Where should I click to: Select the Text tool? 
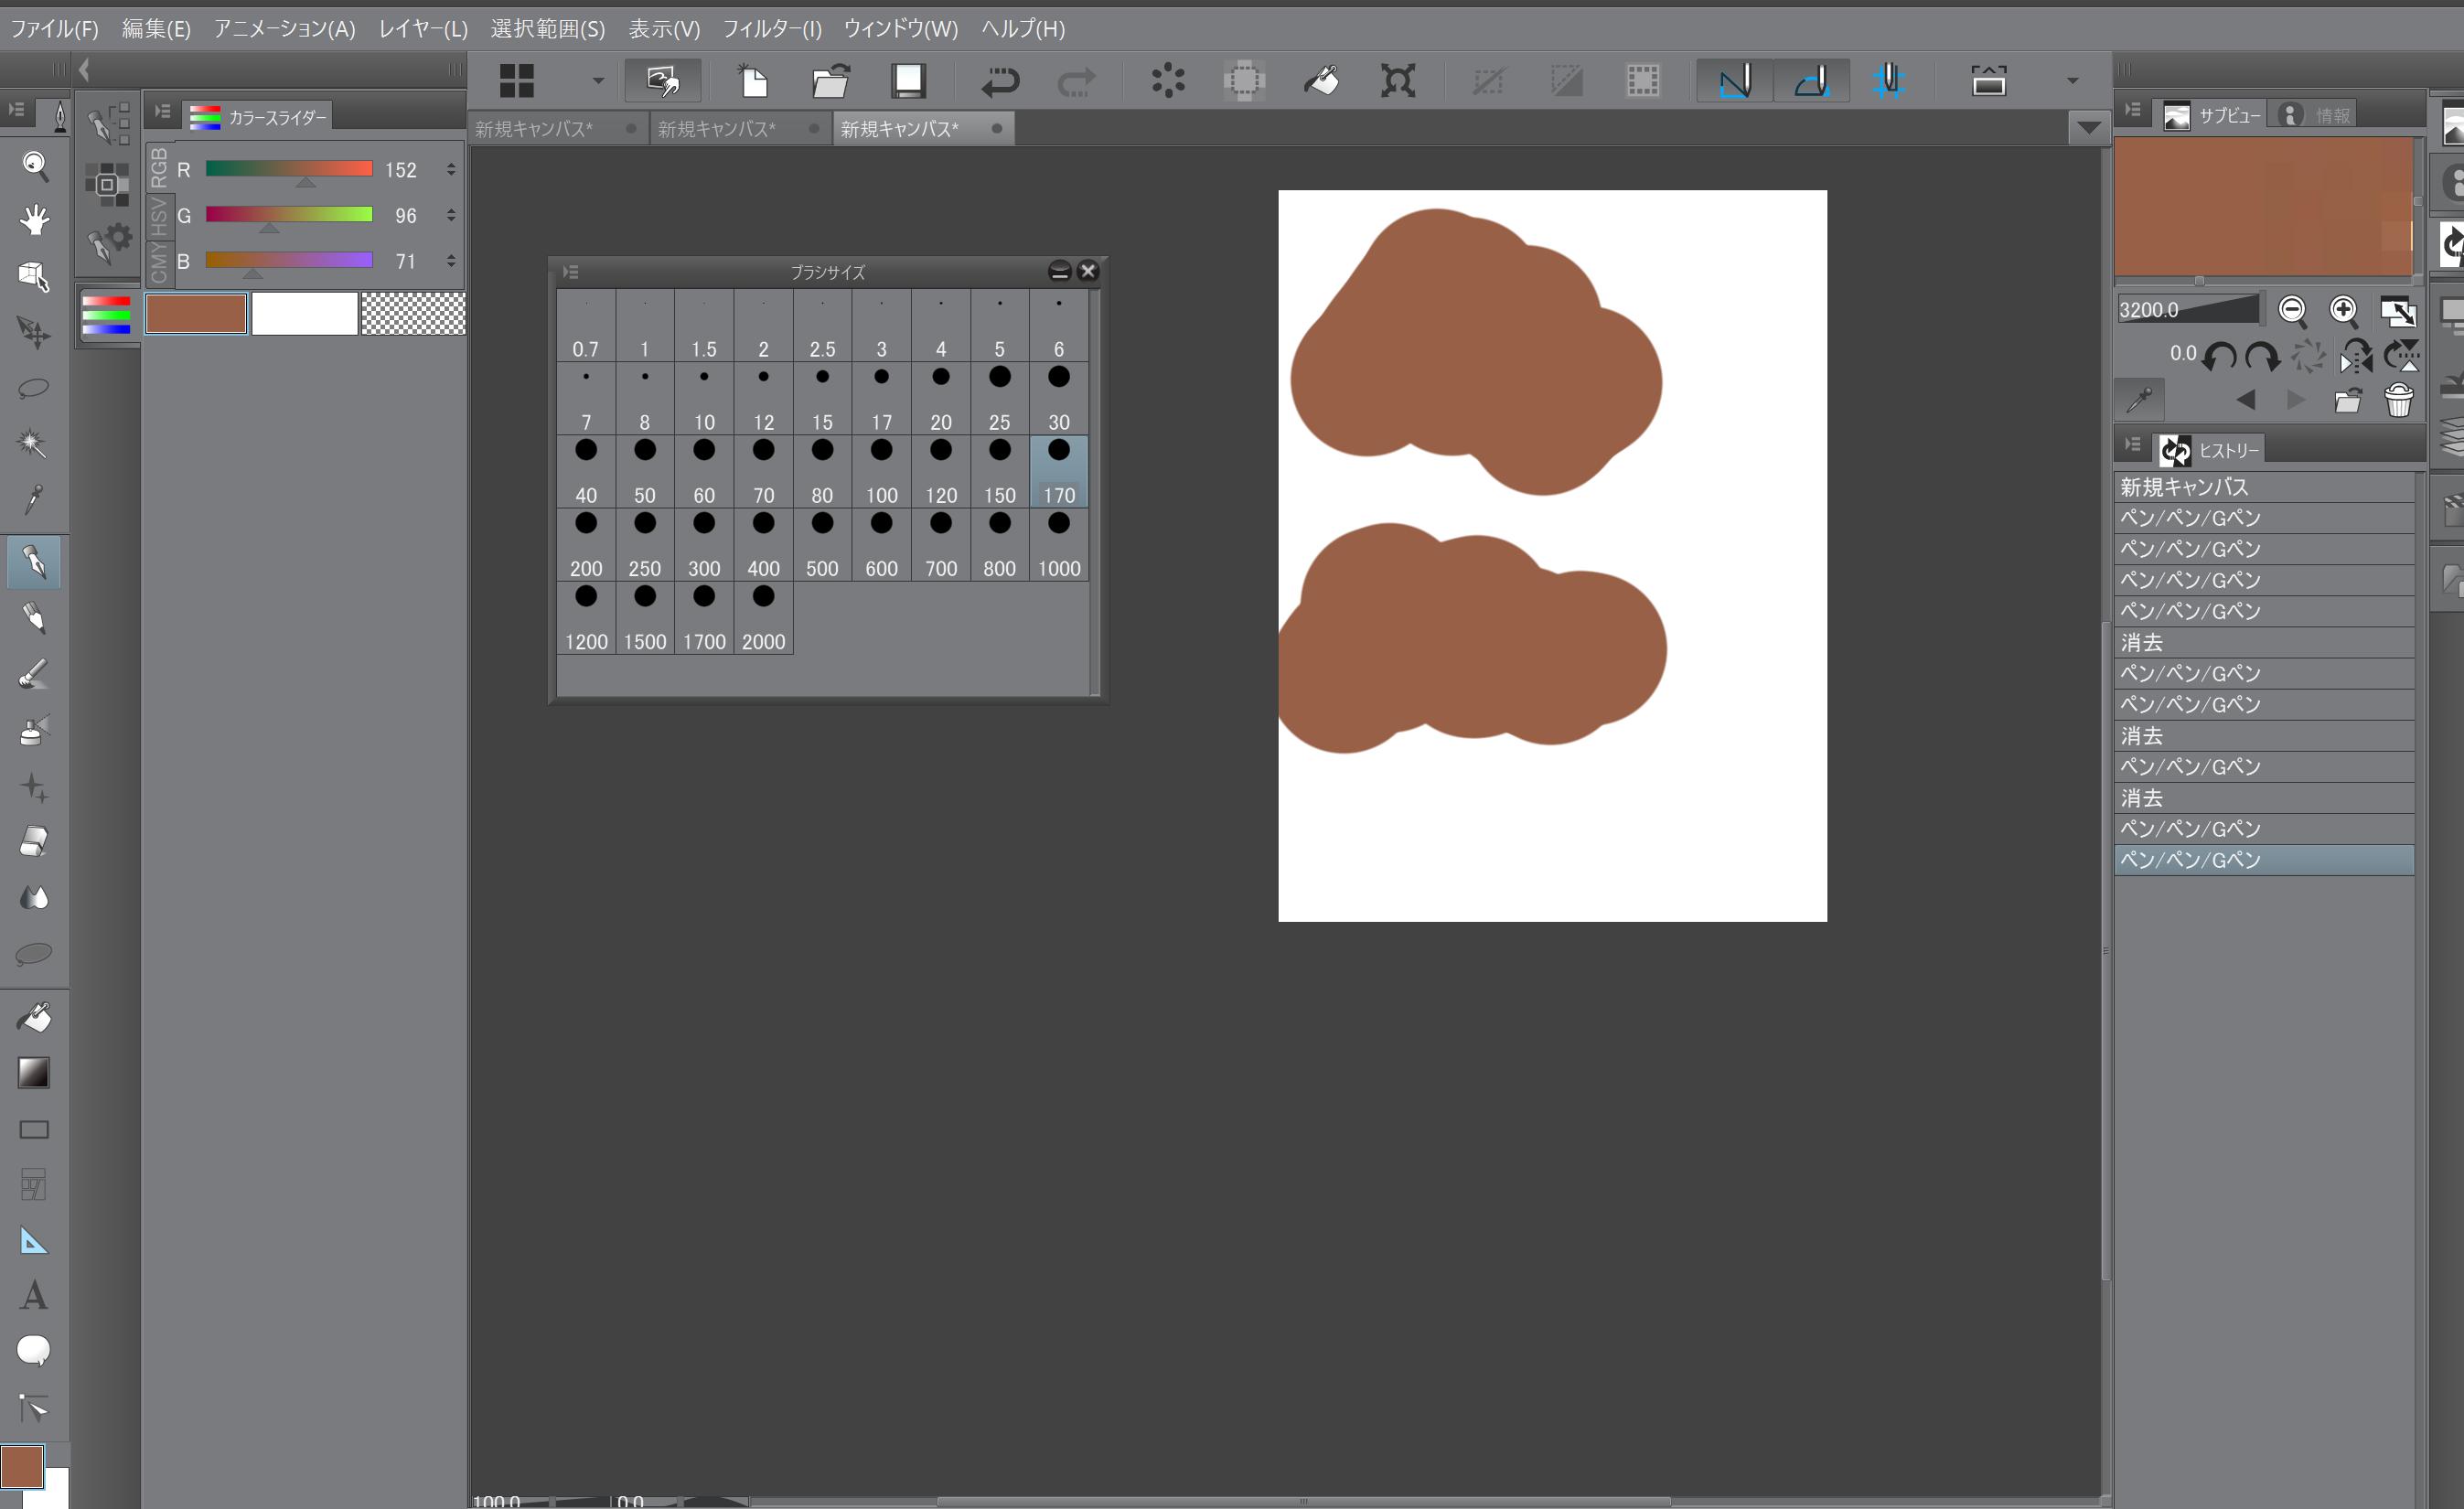34,1296
